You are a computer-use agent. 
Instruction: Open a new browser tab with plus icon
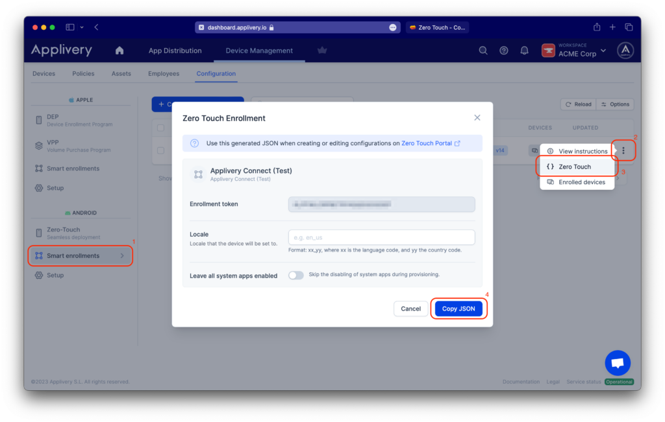tap(612, 27)
